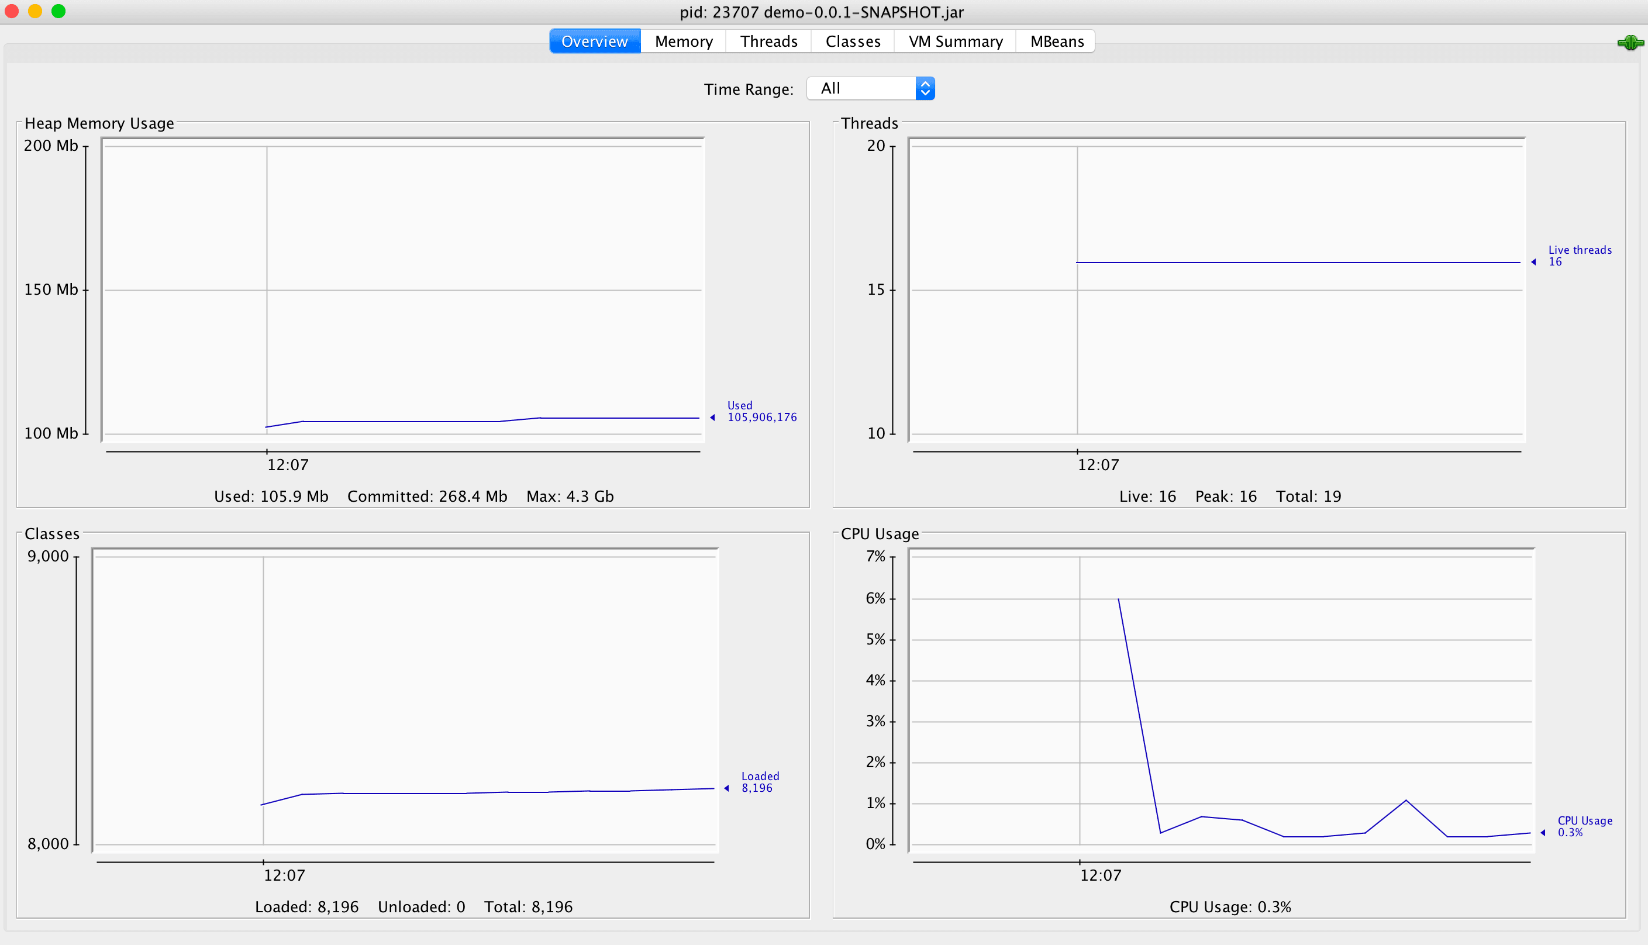Click the 'Committed: 268.4 Mb' summary text

coord(427,496)
